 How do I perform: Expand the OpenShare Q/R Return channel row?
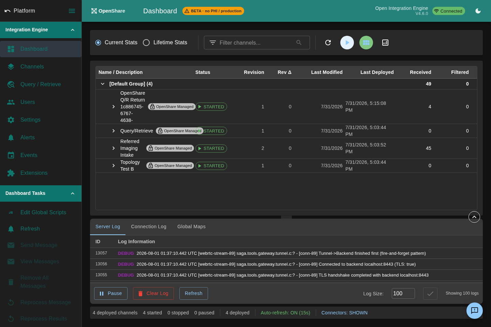(x=114, y=107)
